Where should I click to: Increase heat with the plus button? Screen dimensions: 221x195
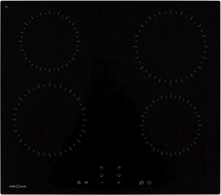[x=119, y=182]
